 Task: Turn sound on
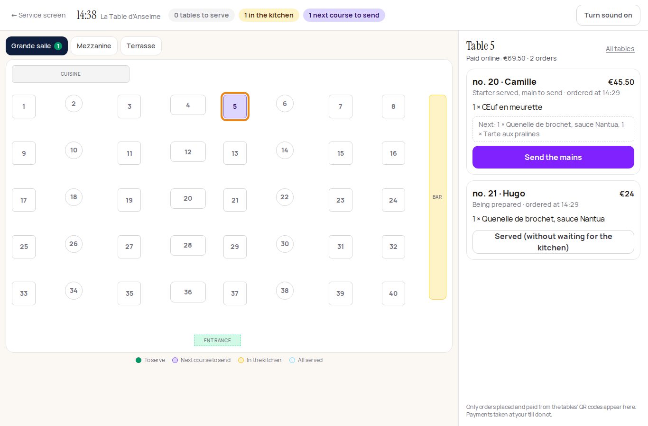608,15
